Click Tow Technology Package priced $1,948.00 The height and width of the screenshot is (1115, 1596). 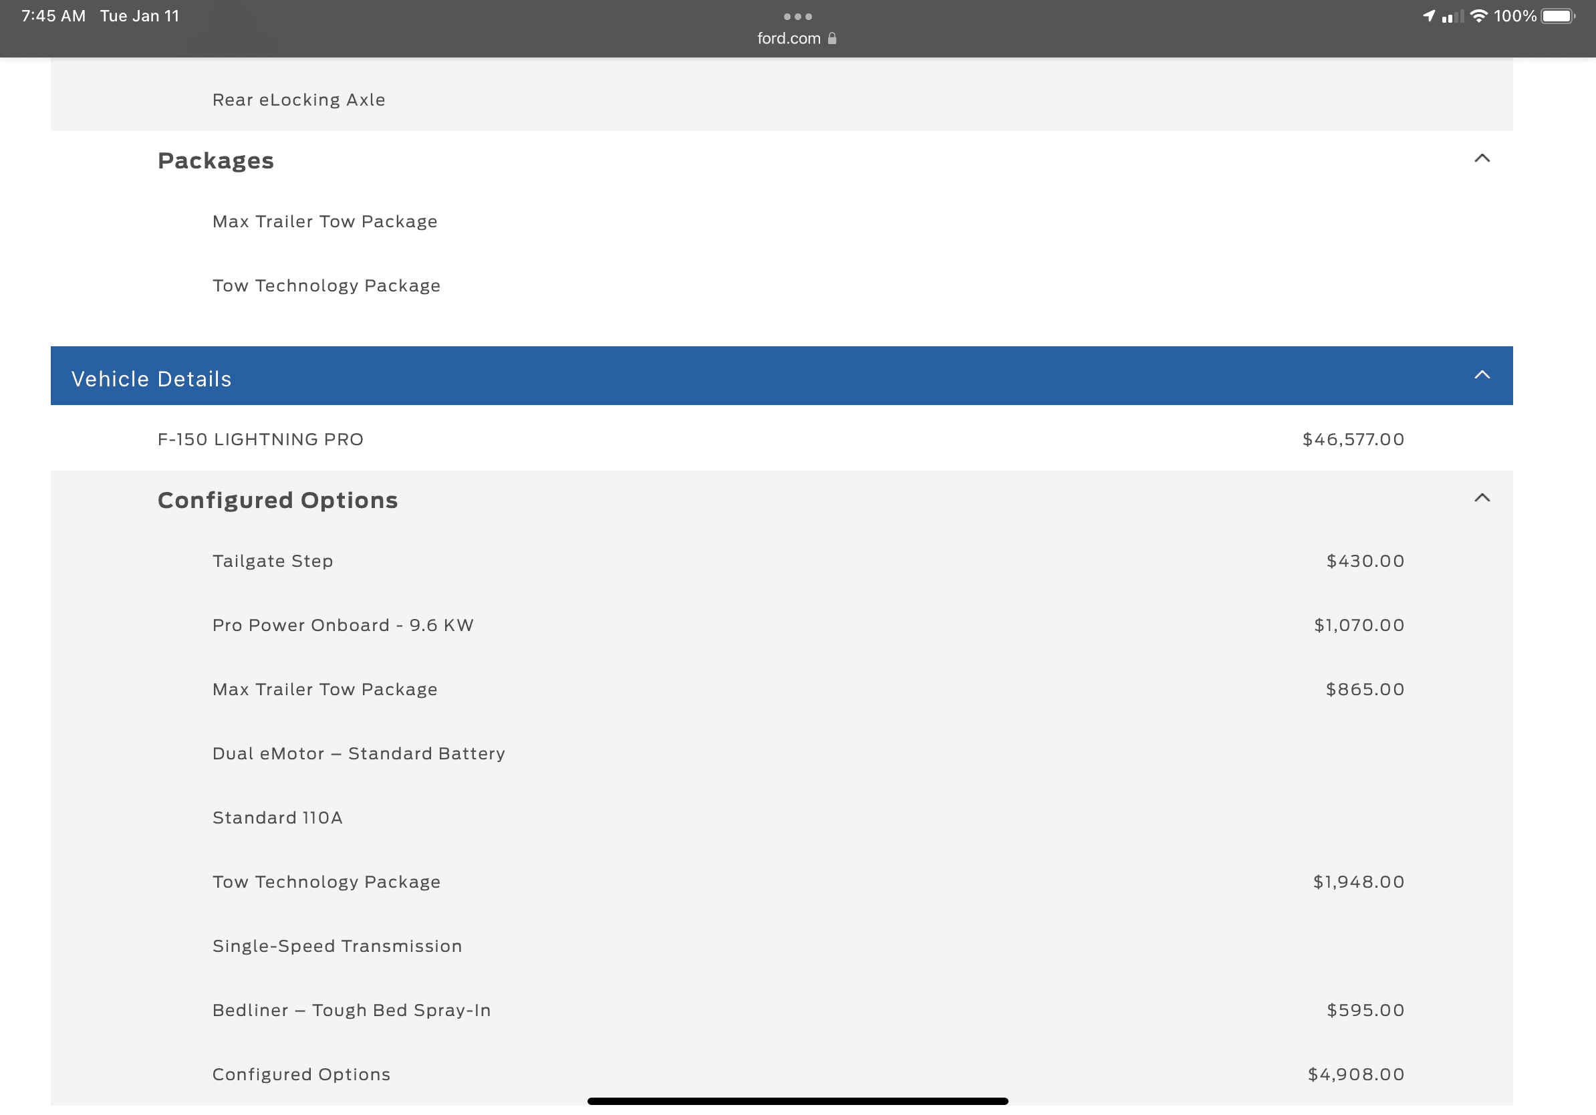pyautogui.click(x=326, y=882)
